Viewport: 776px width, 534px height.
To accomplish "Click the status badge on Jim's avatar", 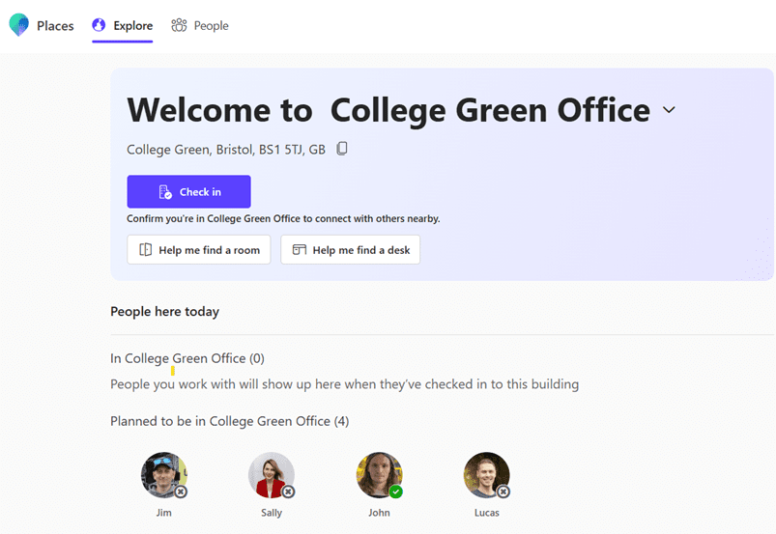I will coord(181,492).
